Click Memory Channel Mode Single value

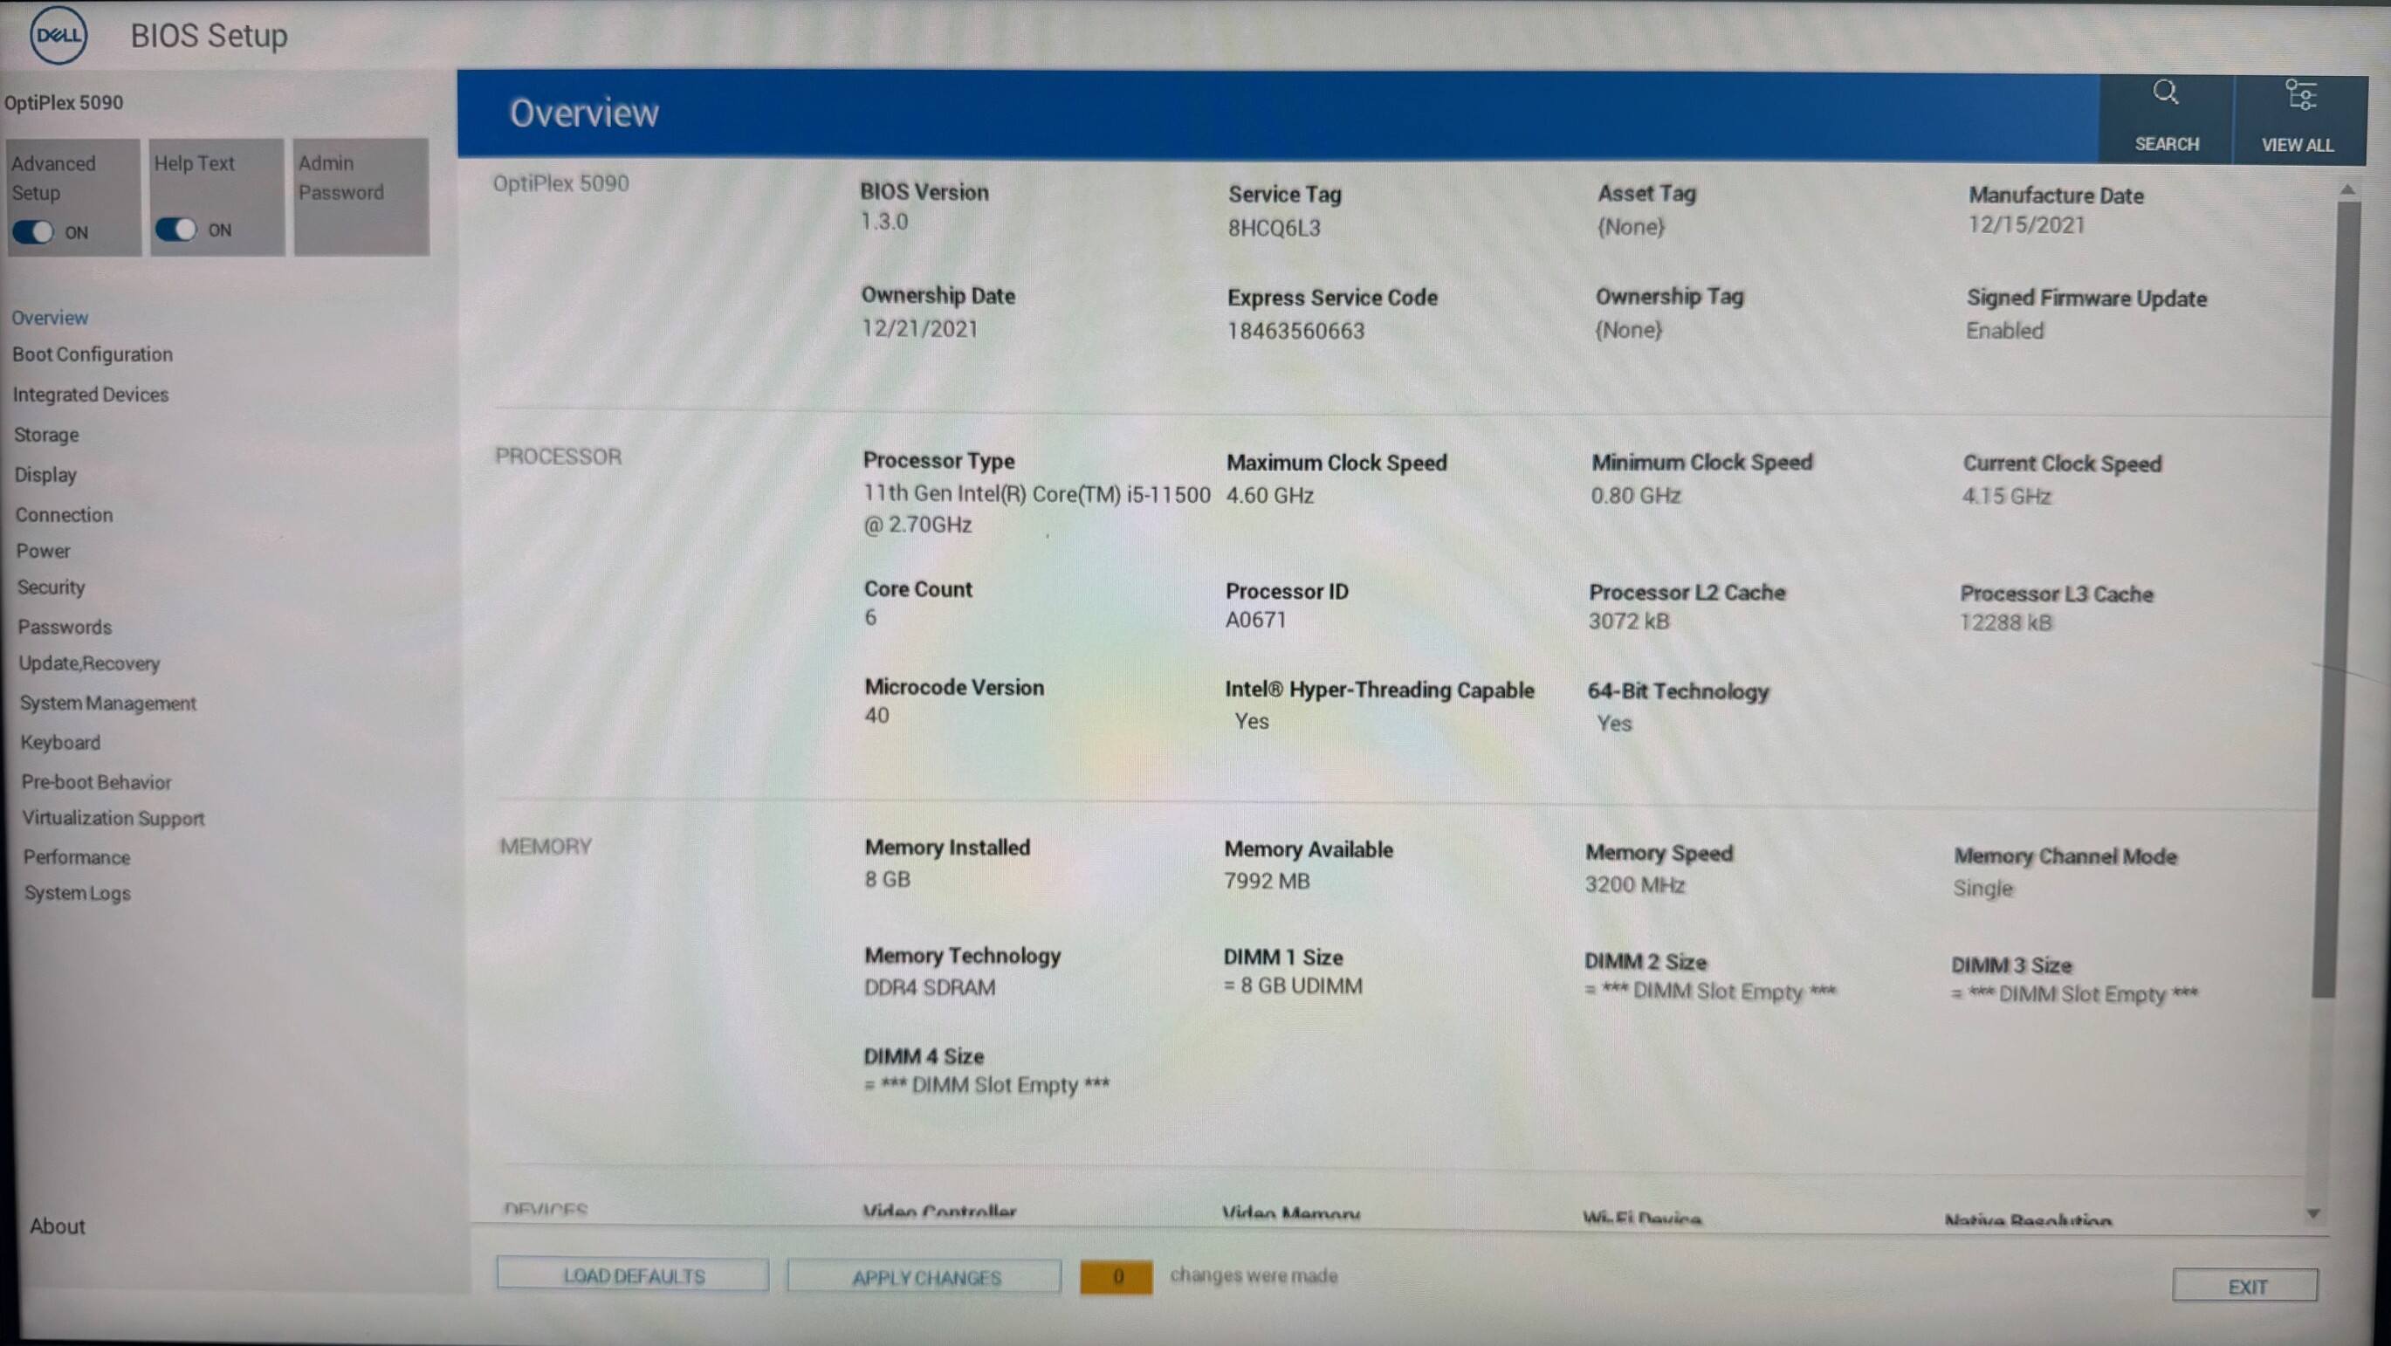1982,889
